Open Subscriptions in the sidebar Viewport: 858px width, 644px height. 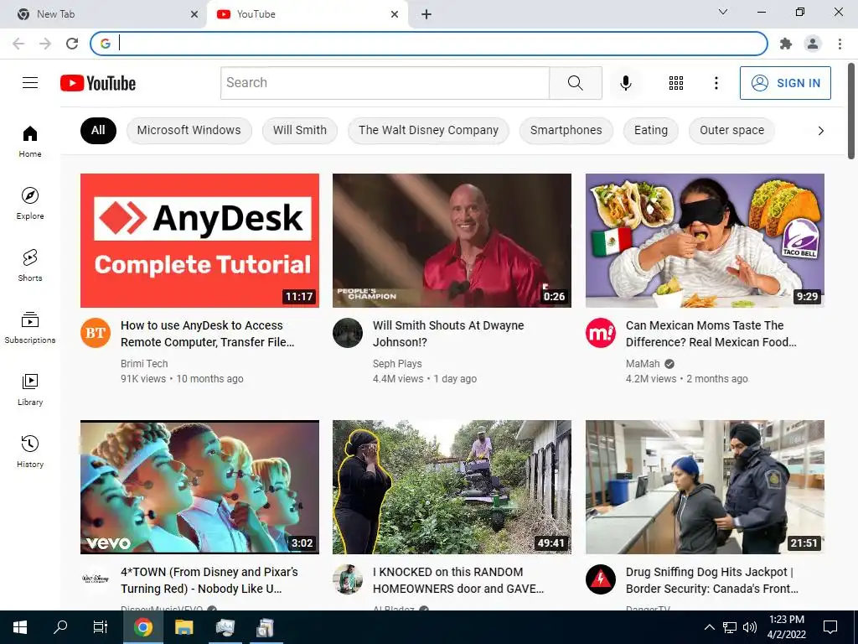click(30, 328)
